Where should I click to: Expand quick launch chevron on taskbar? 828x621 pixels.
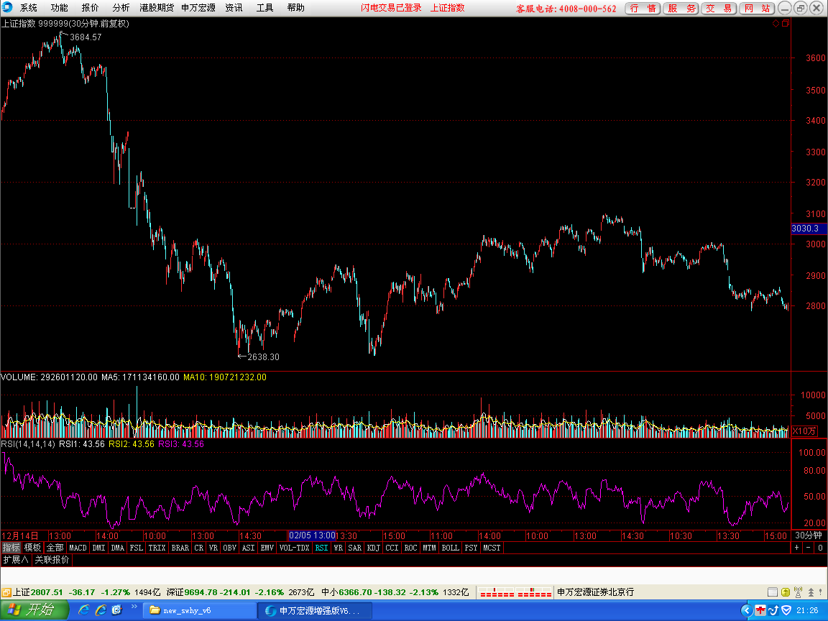pyautogui.click(x=134, y=607)
